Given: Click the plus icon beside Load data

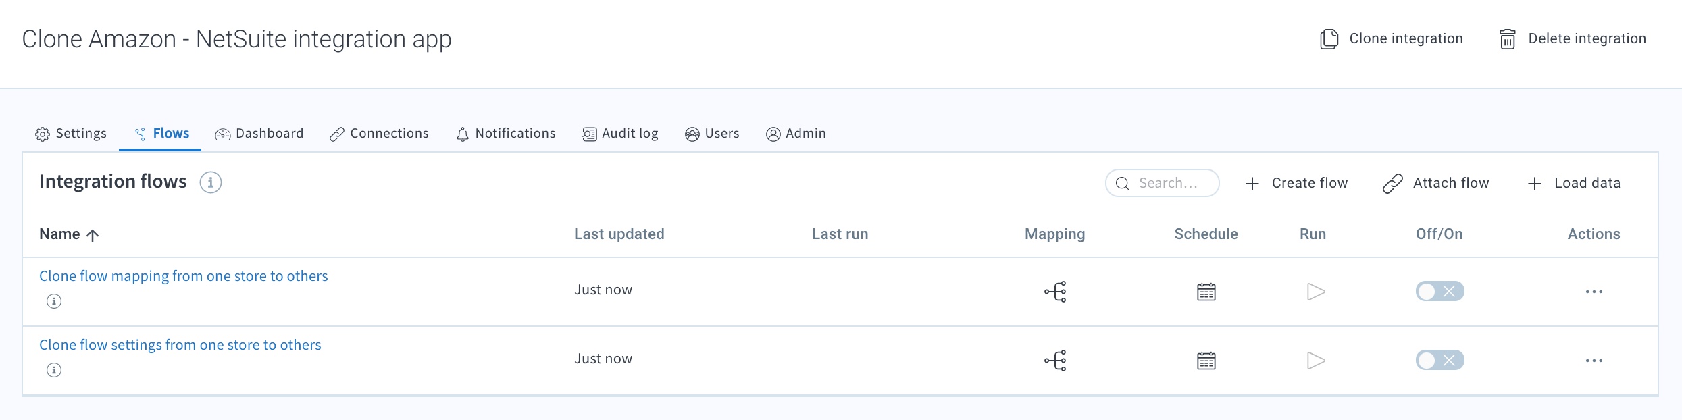Looking at the screenshot, I should pos(1535,184).
